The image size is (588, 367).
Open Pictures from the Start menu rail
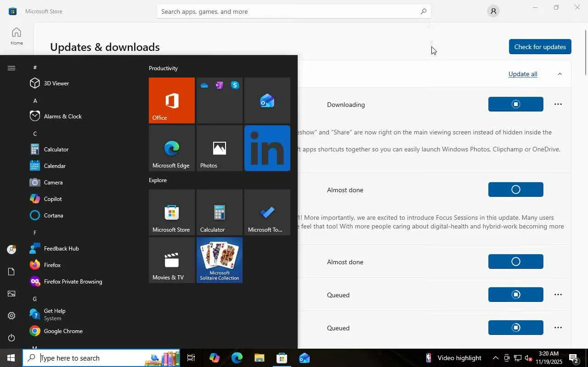[11, 294]
